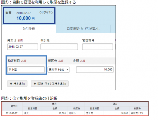Viewport: 158px width, 120px height.
Task: Click the 控除・マイナス行を追加 button
Action: [50, 84]
